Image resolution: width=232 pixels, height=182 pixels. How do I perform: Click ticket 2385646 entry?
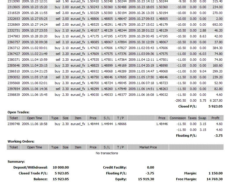13,65
